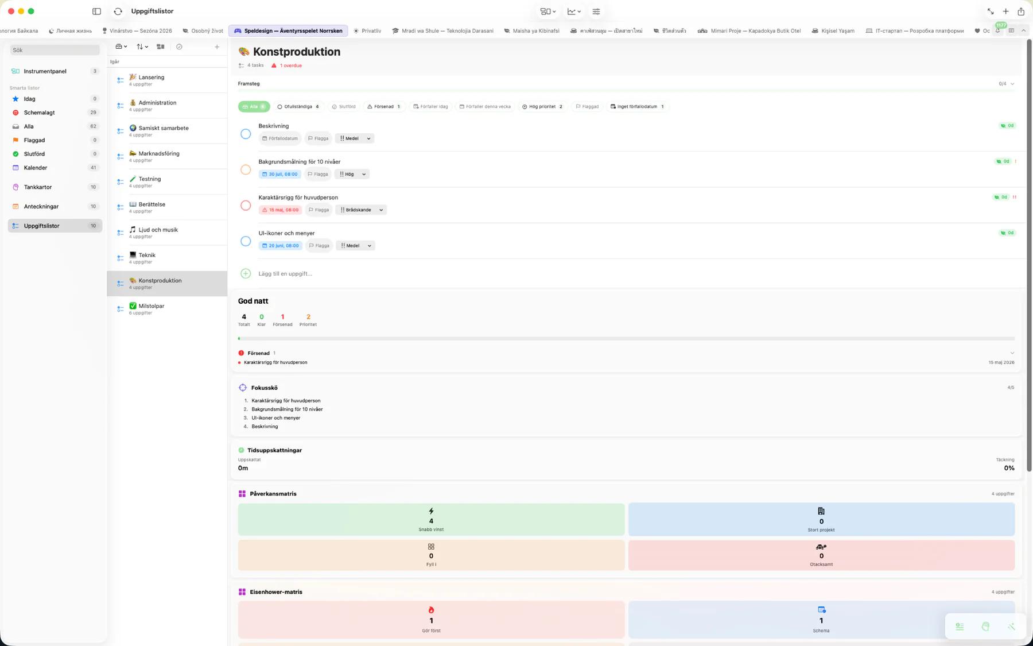The width and height of the screenshot is (1033, 646).
Task: Open the sort order dropdown
Action: point(142,47)
